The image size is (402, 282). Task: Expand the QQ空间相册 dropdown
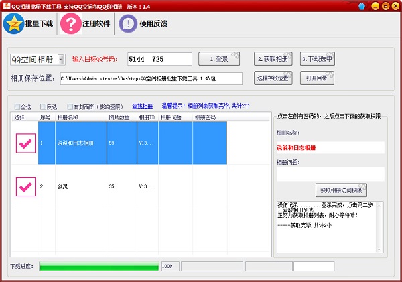tap(61, 60)
